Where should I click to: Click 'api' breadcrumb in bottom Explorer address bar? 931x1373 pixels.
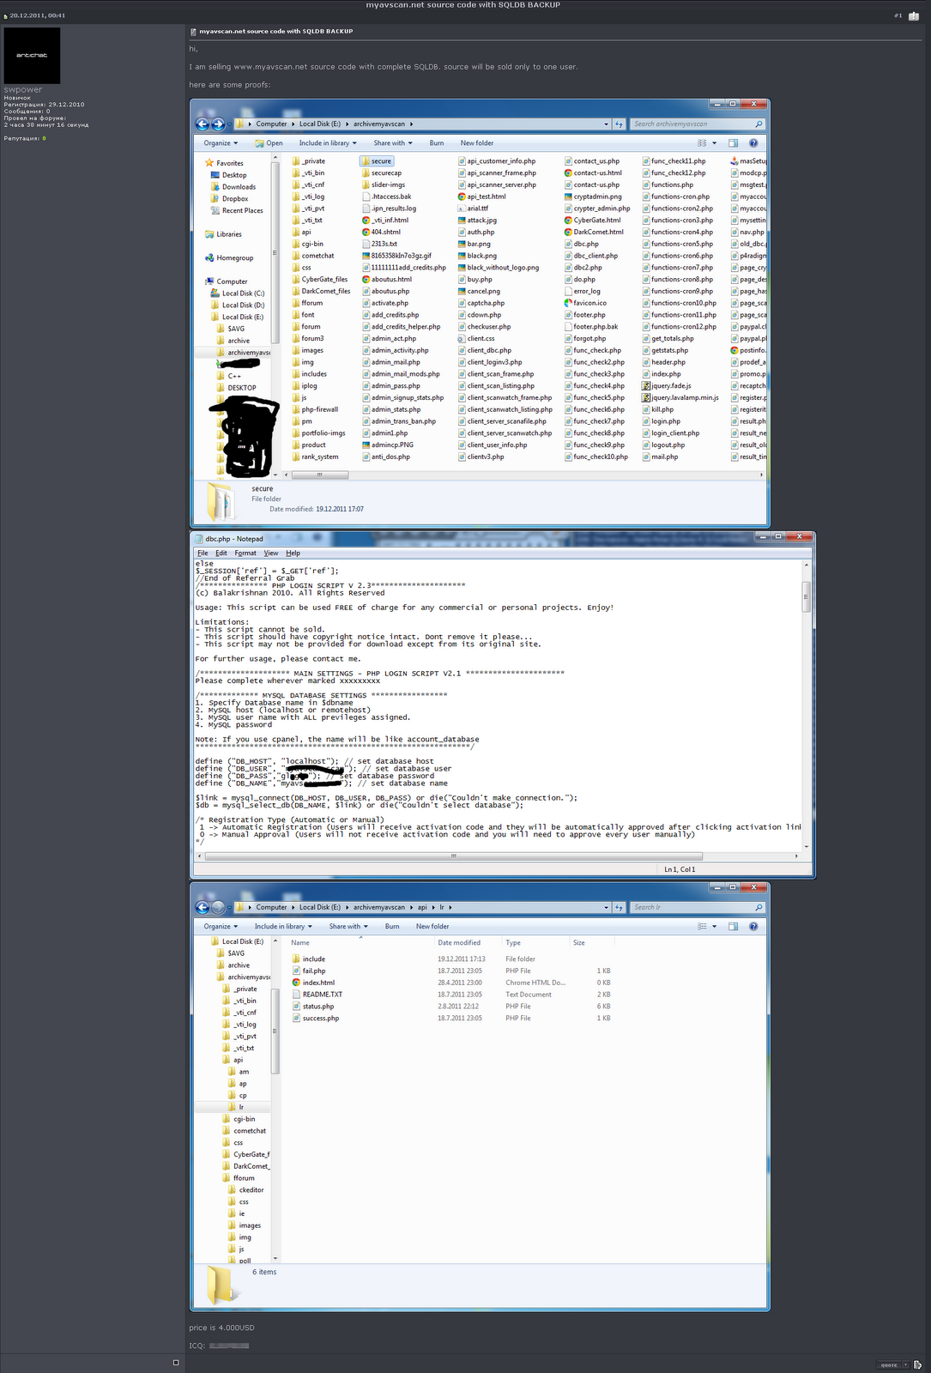422,908
